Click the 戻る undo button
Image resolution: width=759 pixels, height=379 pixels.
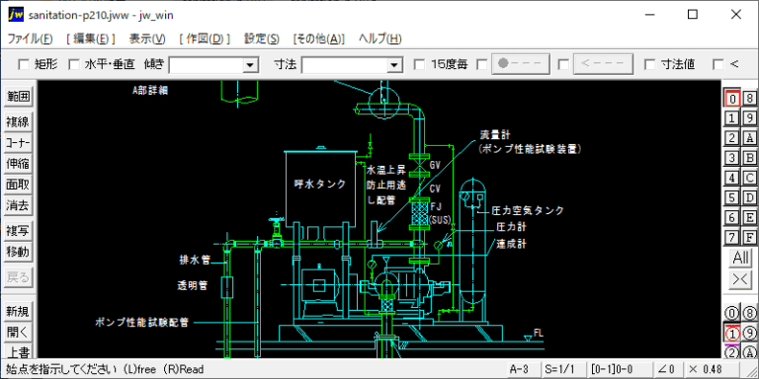coord(18,277)
